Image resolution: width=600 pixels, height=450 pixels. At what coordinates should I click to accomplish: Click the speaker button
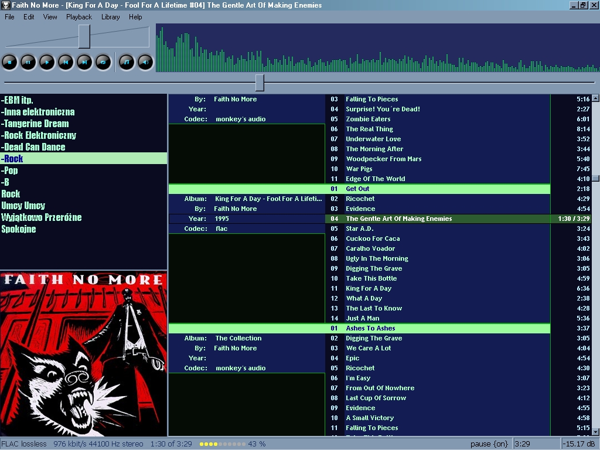[x=145, y=62]
